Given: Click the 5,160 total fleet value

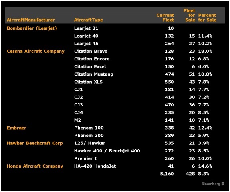Looking at the screenshot, I should 167,174.
